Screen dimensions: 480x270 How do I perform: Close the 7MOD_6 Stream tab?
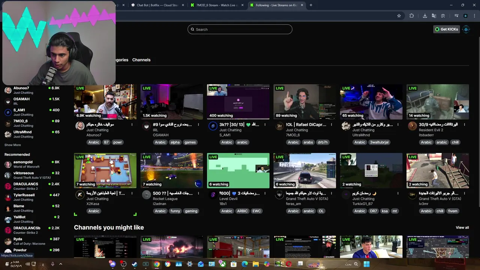(243, 5)
